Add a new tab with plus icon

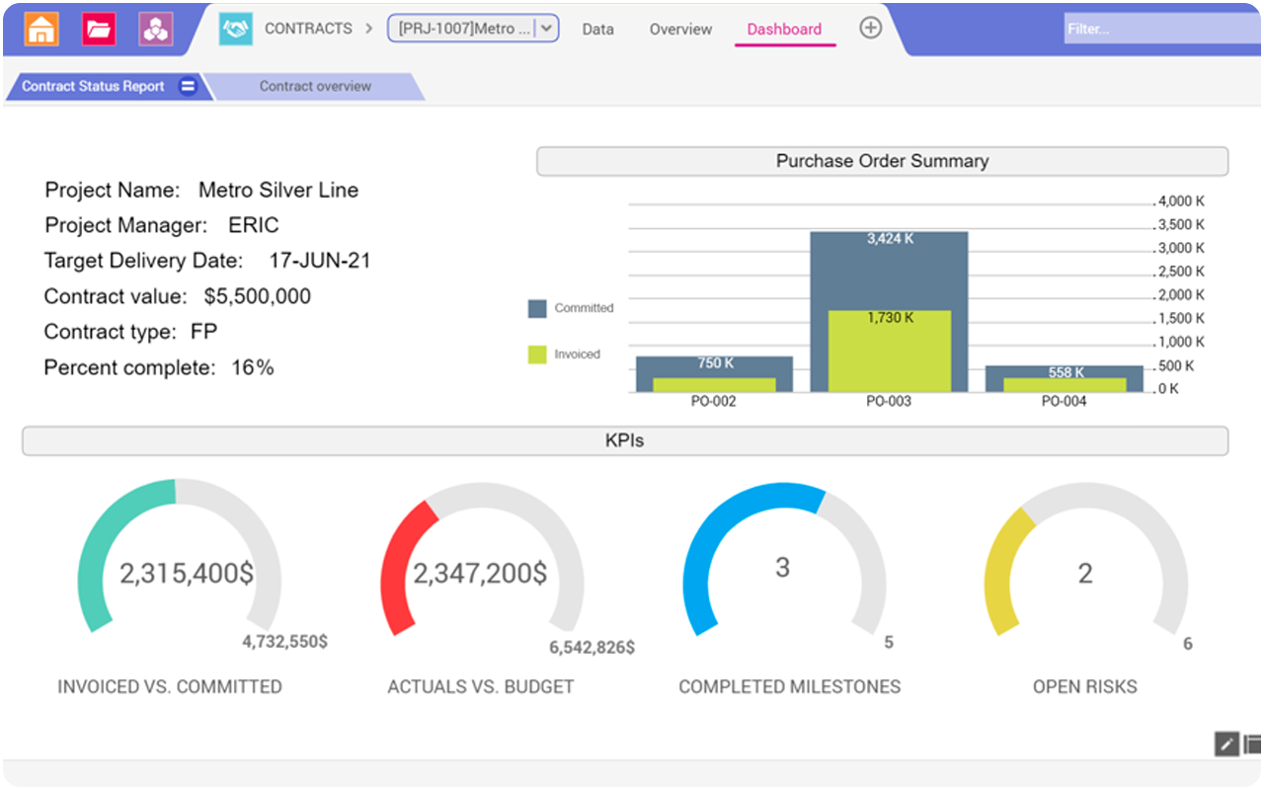(870, 28)
